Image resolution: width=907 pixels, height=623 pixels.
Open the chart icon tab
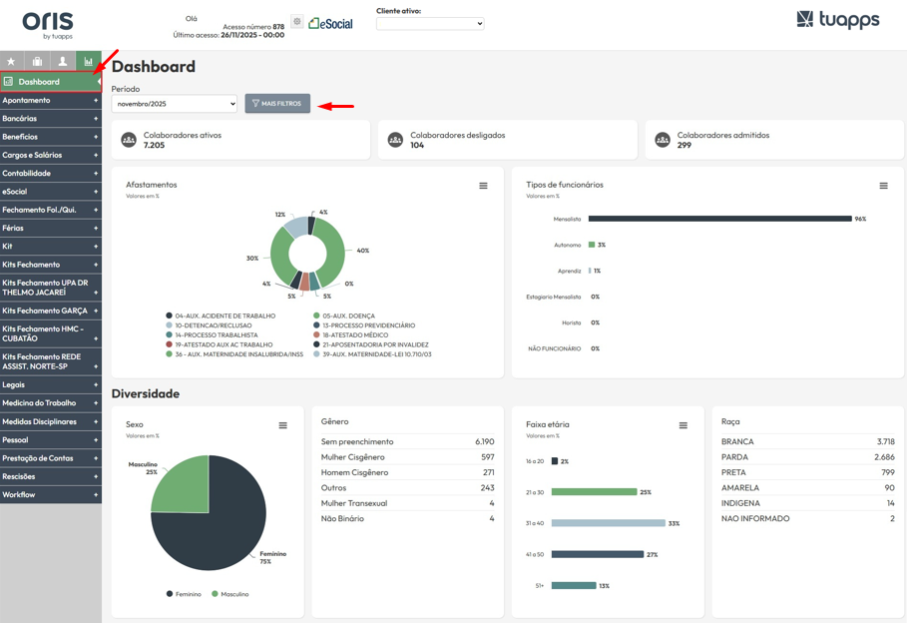(89, 62)
